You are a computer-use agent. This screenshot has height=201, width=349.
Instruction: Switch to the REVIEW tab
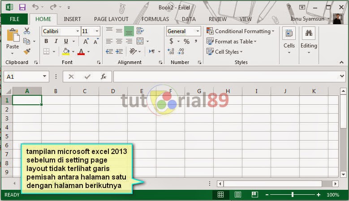(217, 19)
